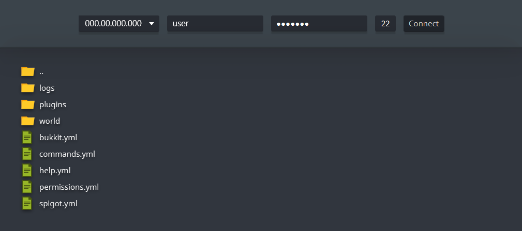Select the spigot.yml file icon
The image size is (522, 231).
[x=27, y=204]
